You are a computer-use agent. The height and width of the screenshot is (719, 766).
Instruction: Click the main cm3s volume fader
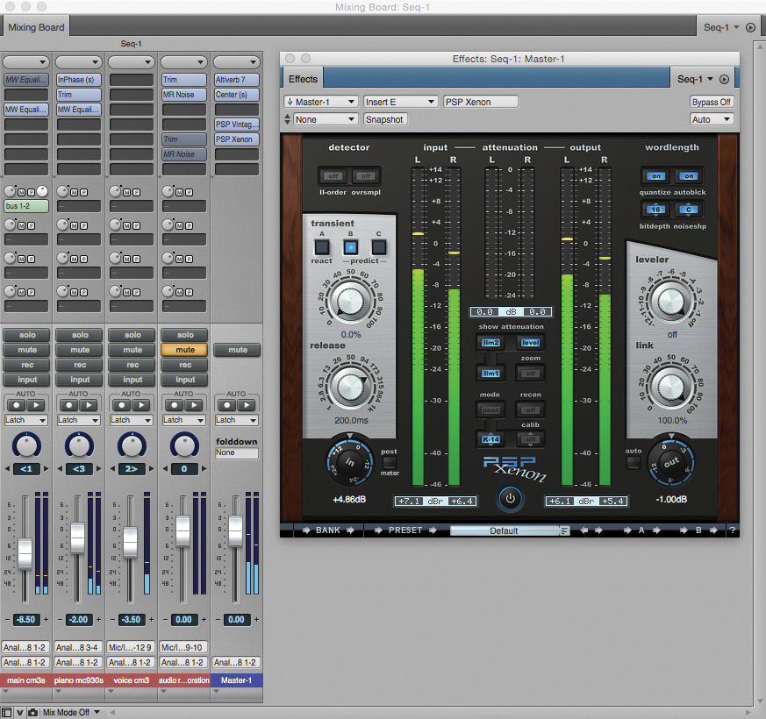point(25,552)
